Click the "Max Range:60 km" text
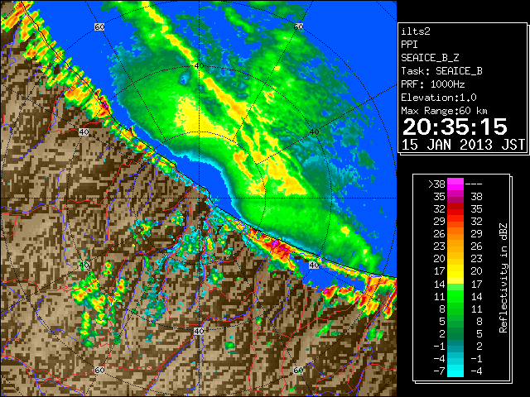This screenshot has height=397, width=530. (444, 111)
